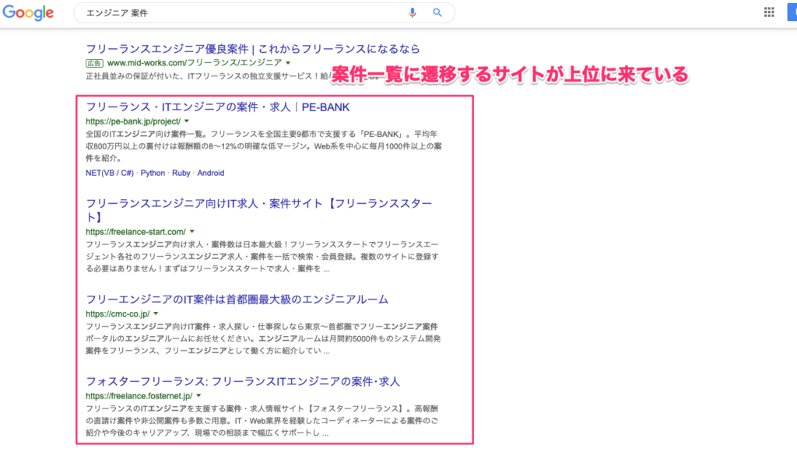Open the フリーランスエンジニア優良案件 ad link
Viewport: 797px width, 452px height.
point(253,49)
